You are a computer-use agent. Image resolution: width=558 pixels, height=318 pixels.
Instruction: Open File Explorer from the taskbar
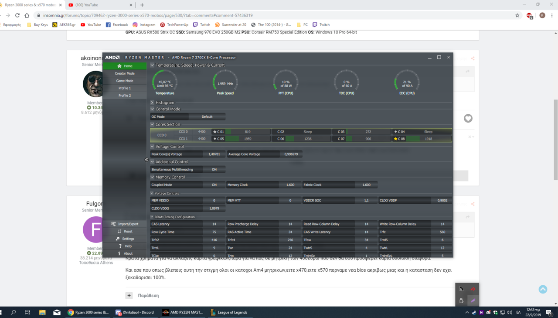coord(42,312)
